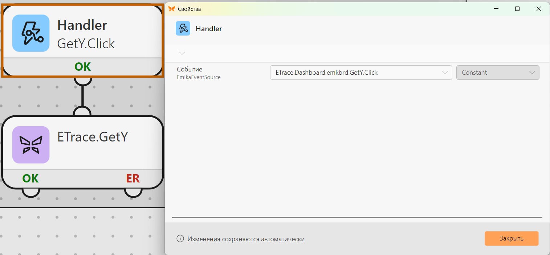Click the Handler title in the properties header

coord(209,29)
